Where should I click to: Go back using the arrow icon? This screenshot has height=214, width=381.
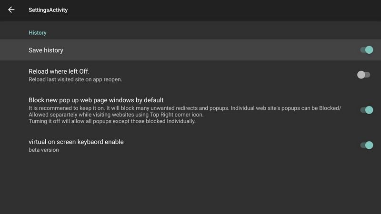pos(11,10)
